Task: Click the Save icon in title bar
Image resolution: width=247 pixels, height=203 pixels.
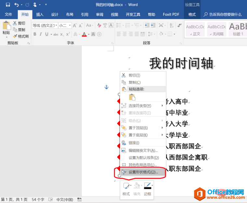Action: pyautogui.click(x=8, y=5)
